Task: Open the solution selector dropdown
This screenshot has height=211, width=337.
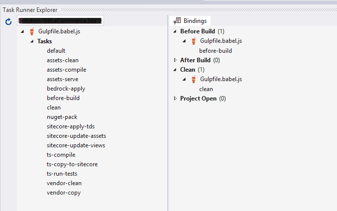Action: [x=60, y=20]
